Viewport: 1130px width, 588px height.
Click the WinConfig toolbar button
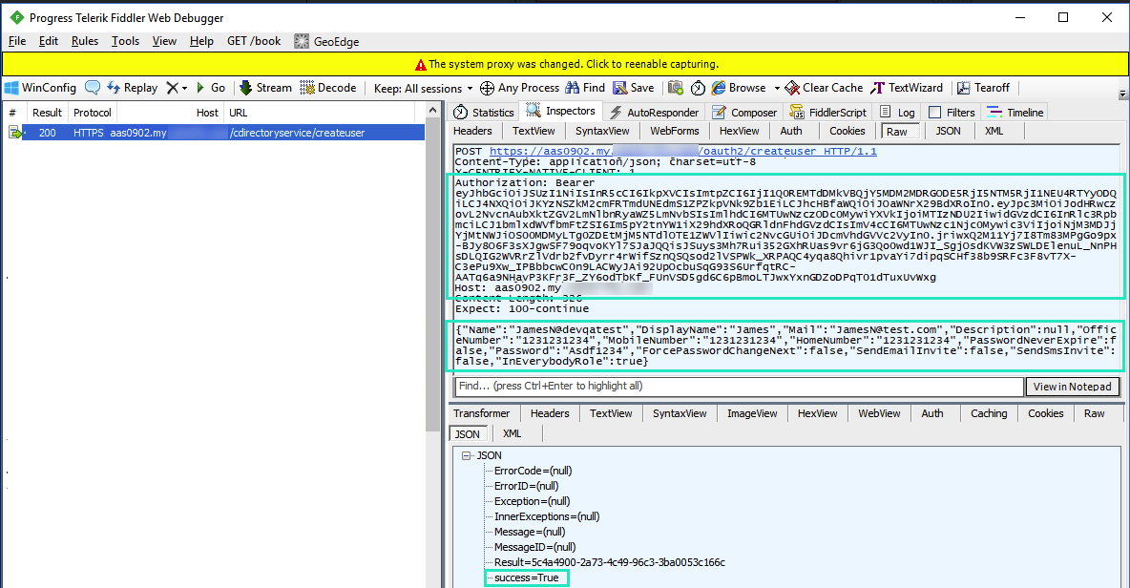tap(40, 88)
